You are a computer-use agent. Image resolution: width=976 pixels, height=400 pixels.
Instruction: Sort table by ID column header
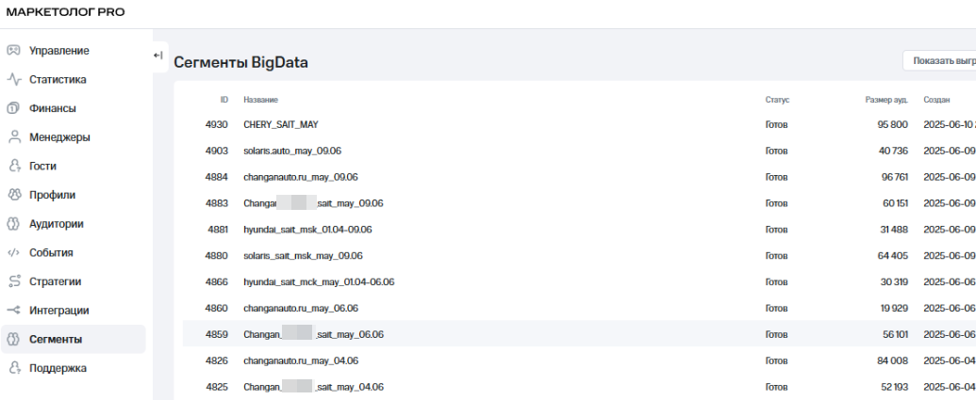(223, 100)
